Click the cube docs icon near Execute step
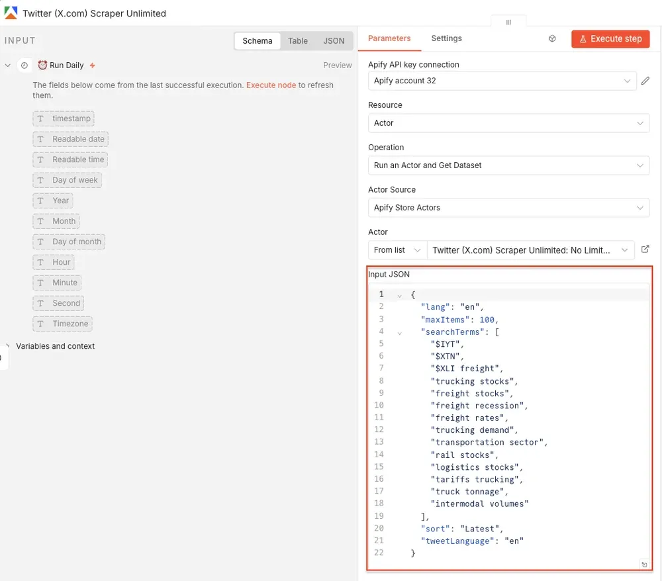This screenshot has width=662, height=581. tap(552, 39)
